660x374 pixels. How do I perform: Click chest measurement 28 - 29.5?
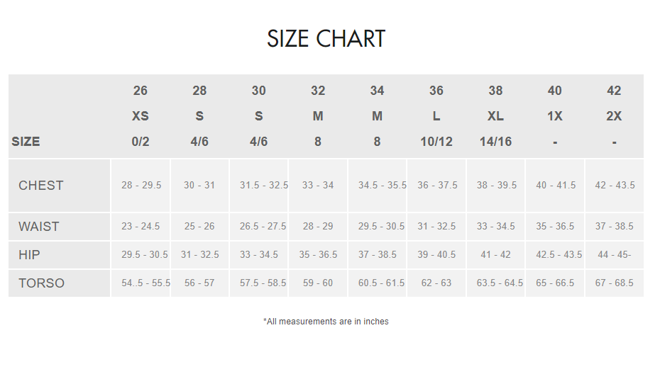click(x=141, y=186)
